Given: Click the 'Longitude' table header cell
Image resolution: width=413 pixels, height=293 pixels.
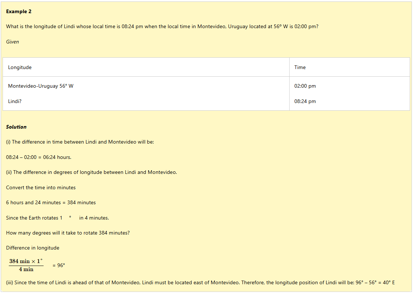Looking at the screenshot, I should (20, 67).
